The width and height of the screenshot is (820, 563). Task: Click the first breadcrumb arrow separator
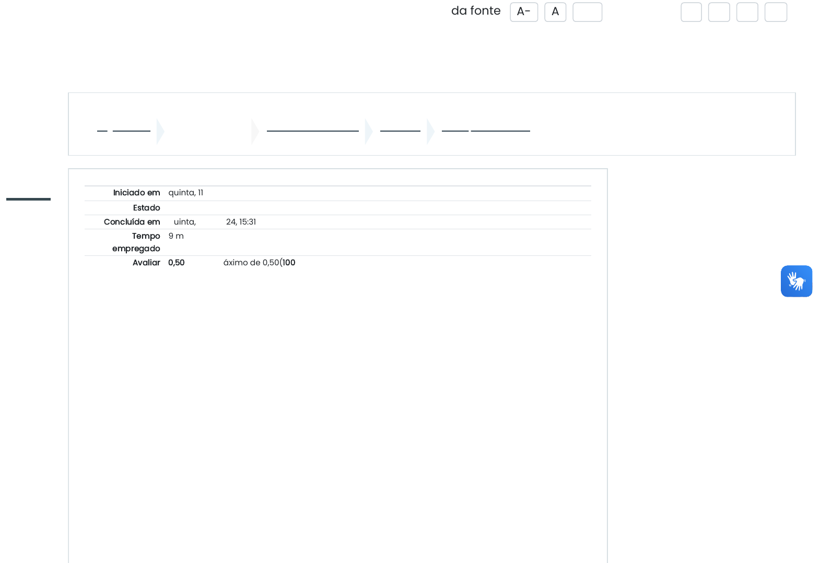point(160,131)
